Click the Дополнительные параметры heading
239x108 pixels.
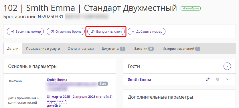pyautogui.click(x=161, y=97)
